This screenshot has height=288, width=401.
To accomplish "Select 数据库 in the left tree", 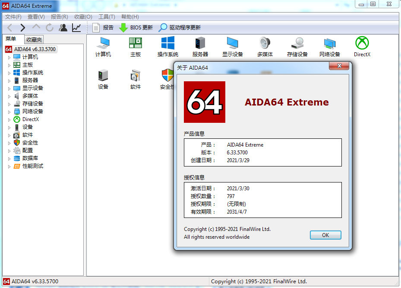I will click(x=30, y=158).
